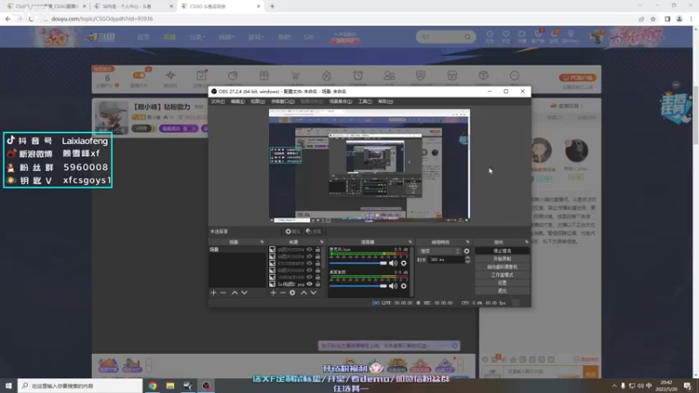Bookmark this page with the star icon
The height and width of the screenshot is (393, 699).
click(653, 18)
